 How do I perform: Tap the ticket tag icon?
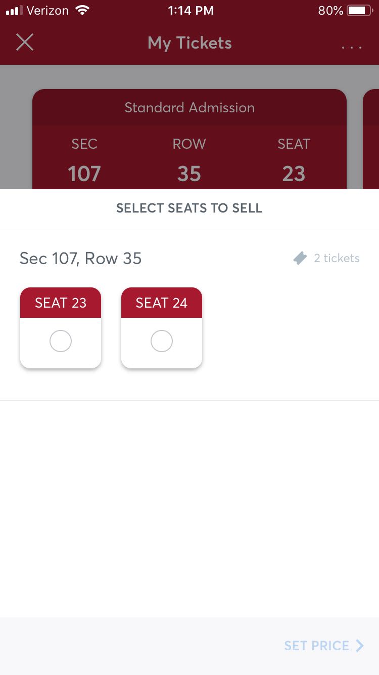pyautogui.click(x=300, y=259)
